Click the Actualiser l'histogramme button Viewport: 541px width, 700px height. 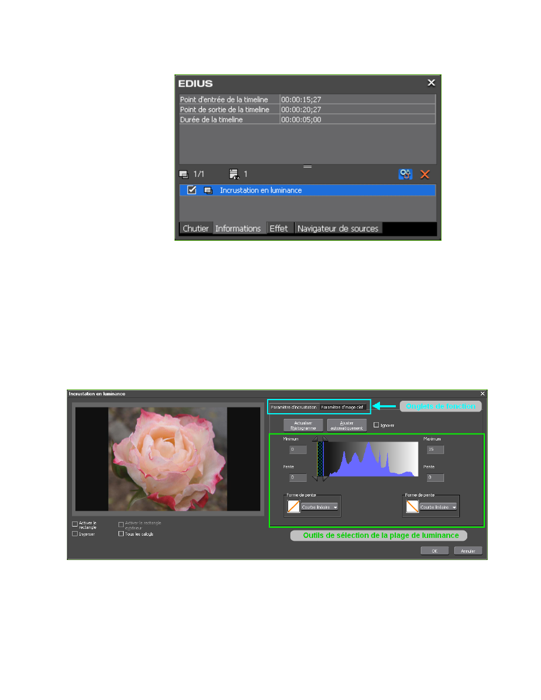[303, 425]
